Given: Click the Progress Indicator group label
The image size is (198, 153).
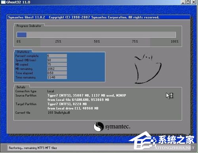Looking at the screenshot, I should pyautogui.click(x=29, y=26).
